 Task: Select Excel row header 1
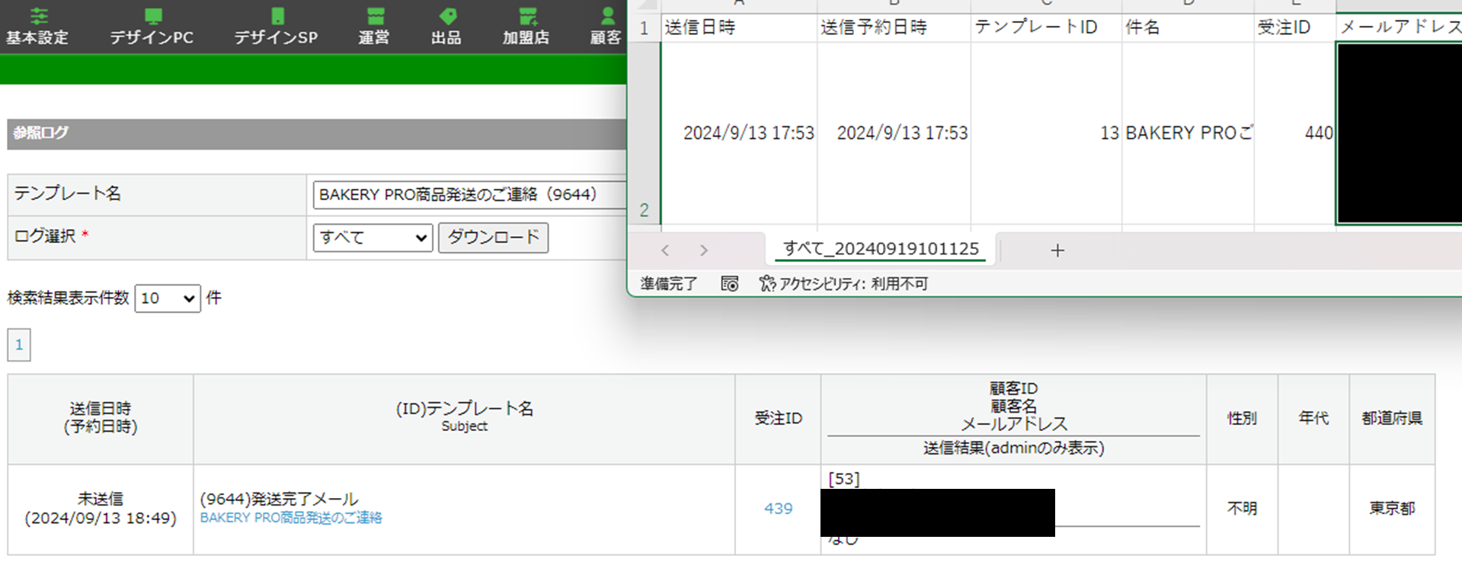click(644, 28)
